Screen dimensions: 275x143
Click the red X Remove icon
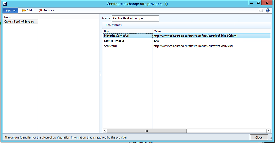click(x=41, y=11)
